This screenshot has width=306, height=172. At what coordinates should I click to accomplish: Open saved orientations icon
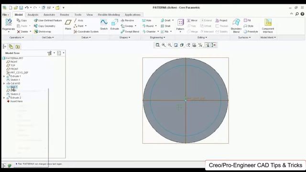coord(188,45)
